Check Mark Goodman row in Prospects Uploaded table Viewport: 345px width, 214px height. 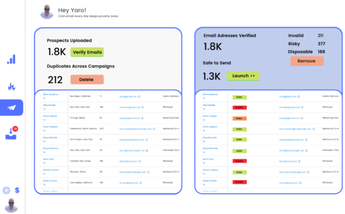[x=41, y=96]
